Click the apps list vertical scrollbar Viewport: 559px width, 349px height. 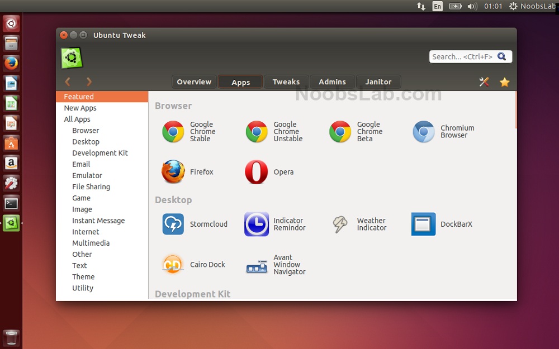pos(515,109)
